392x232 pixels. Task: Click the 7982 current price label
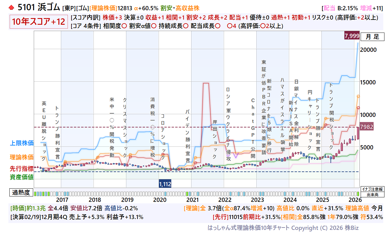[x=367, y=127]
